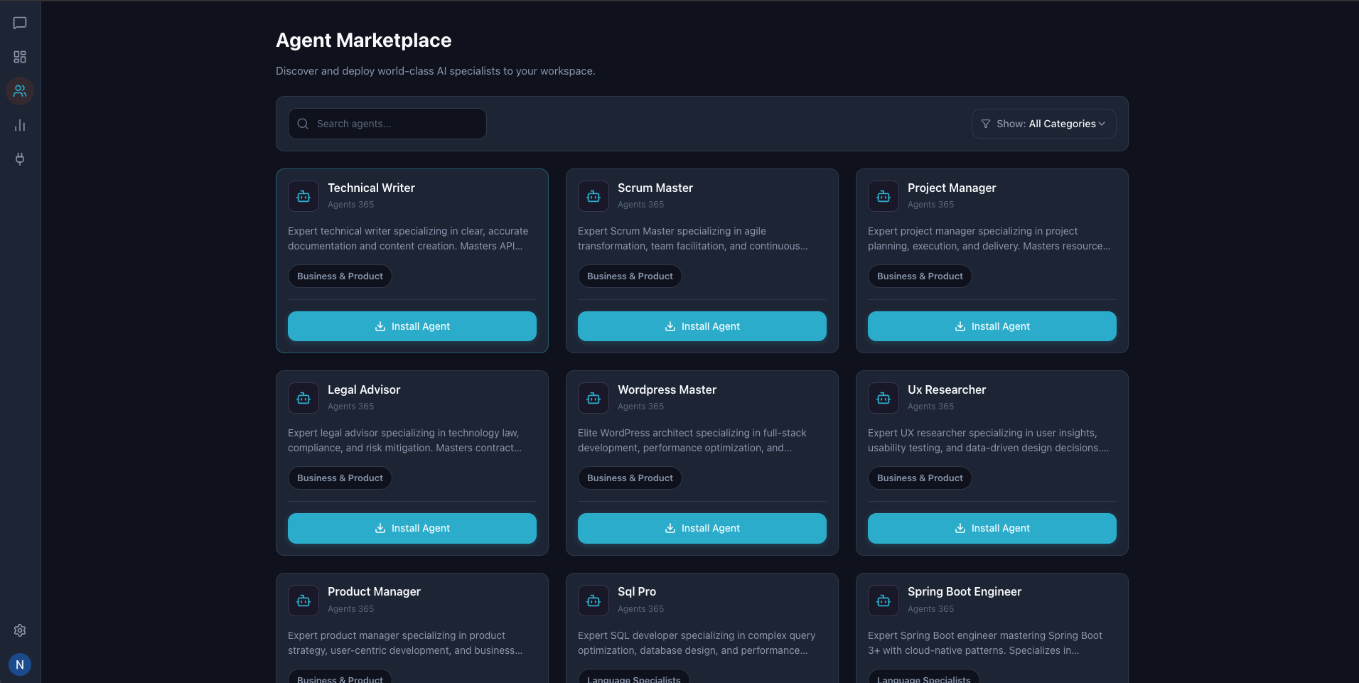Viewport: 1359px width, 683px height.
Task: Click the filter funnel icon next to Show
Action: 986,123
